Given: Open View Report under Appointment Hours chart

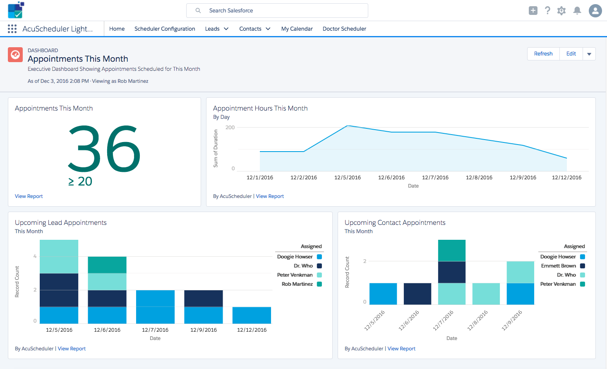Looking at the screenshot, I should point(270,196).
